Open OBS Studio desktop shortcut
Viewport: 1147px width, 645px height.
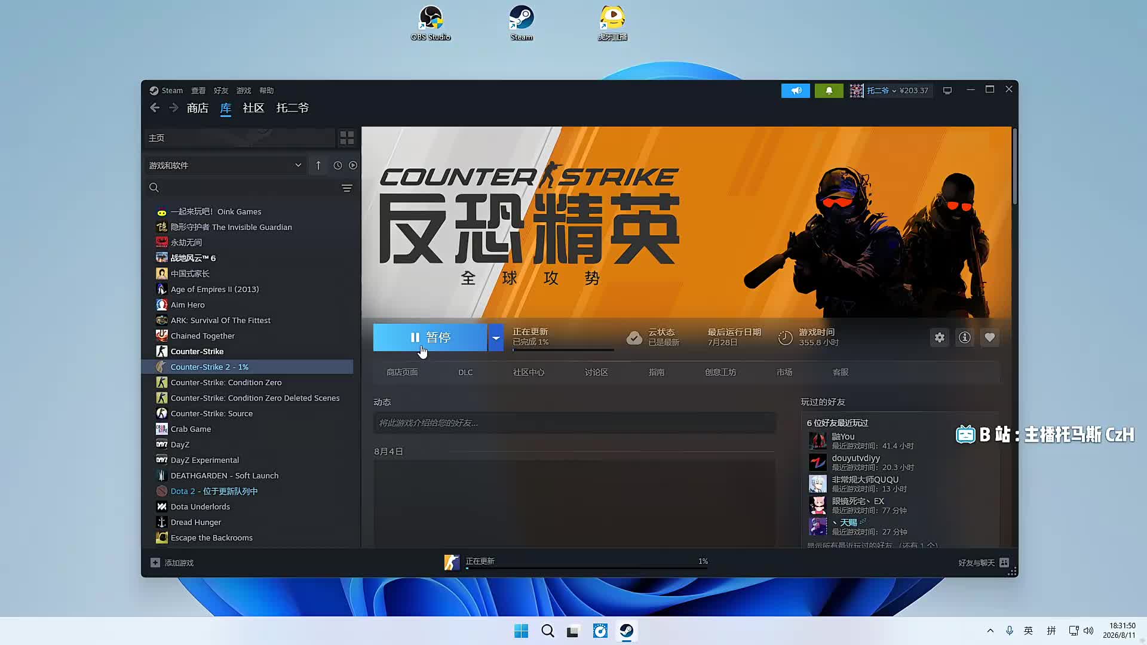click(431, 23)
